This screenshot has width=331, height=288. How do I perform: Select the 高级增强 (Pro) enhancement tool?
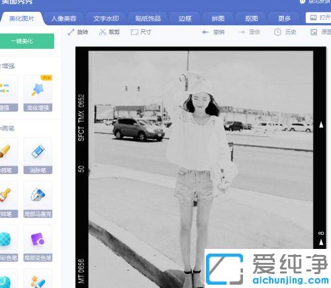38,93
